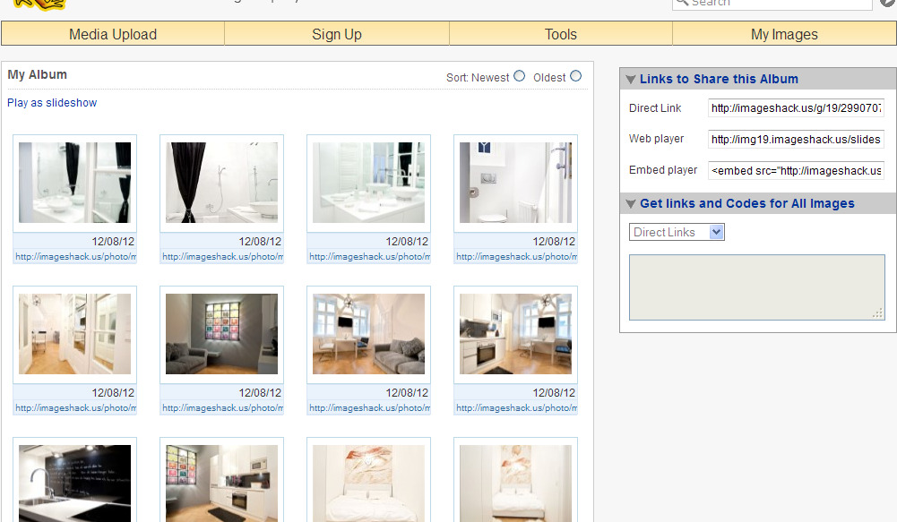This screenshot has width=897, height=522.
Task: Click the empty links and codes text area
Action: 757,287
